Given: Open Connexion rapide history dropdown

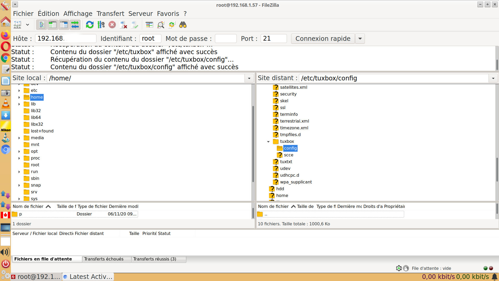Looking at the screenshot, I should coord(360,39).
